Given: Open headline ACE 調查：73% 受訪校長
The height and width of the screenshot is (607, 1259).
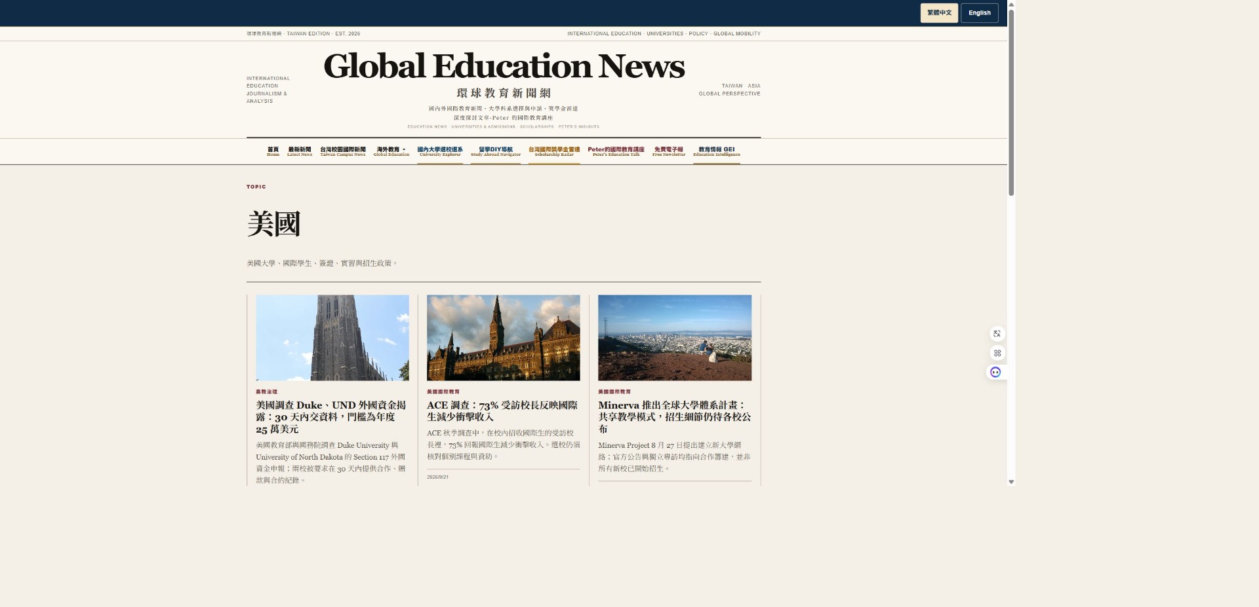Looking at the screenshot, I should click(x=502, y=411).
